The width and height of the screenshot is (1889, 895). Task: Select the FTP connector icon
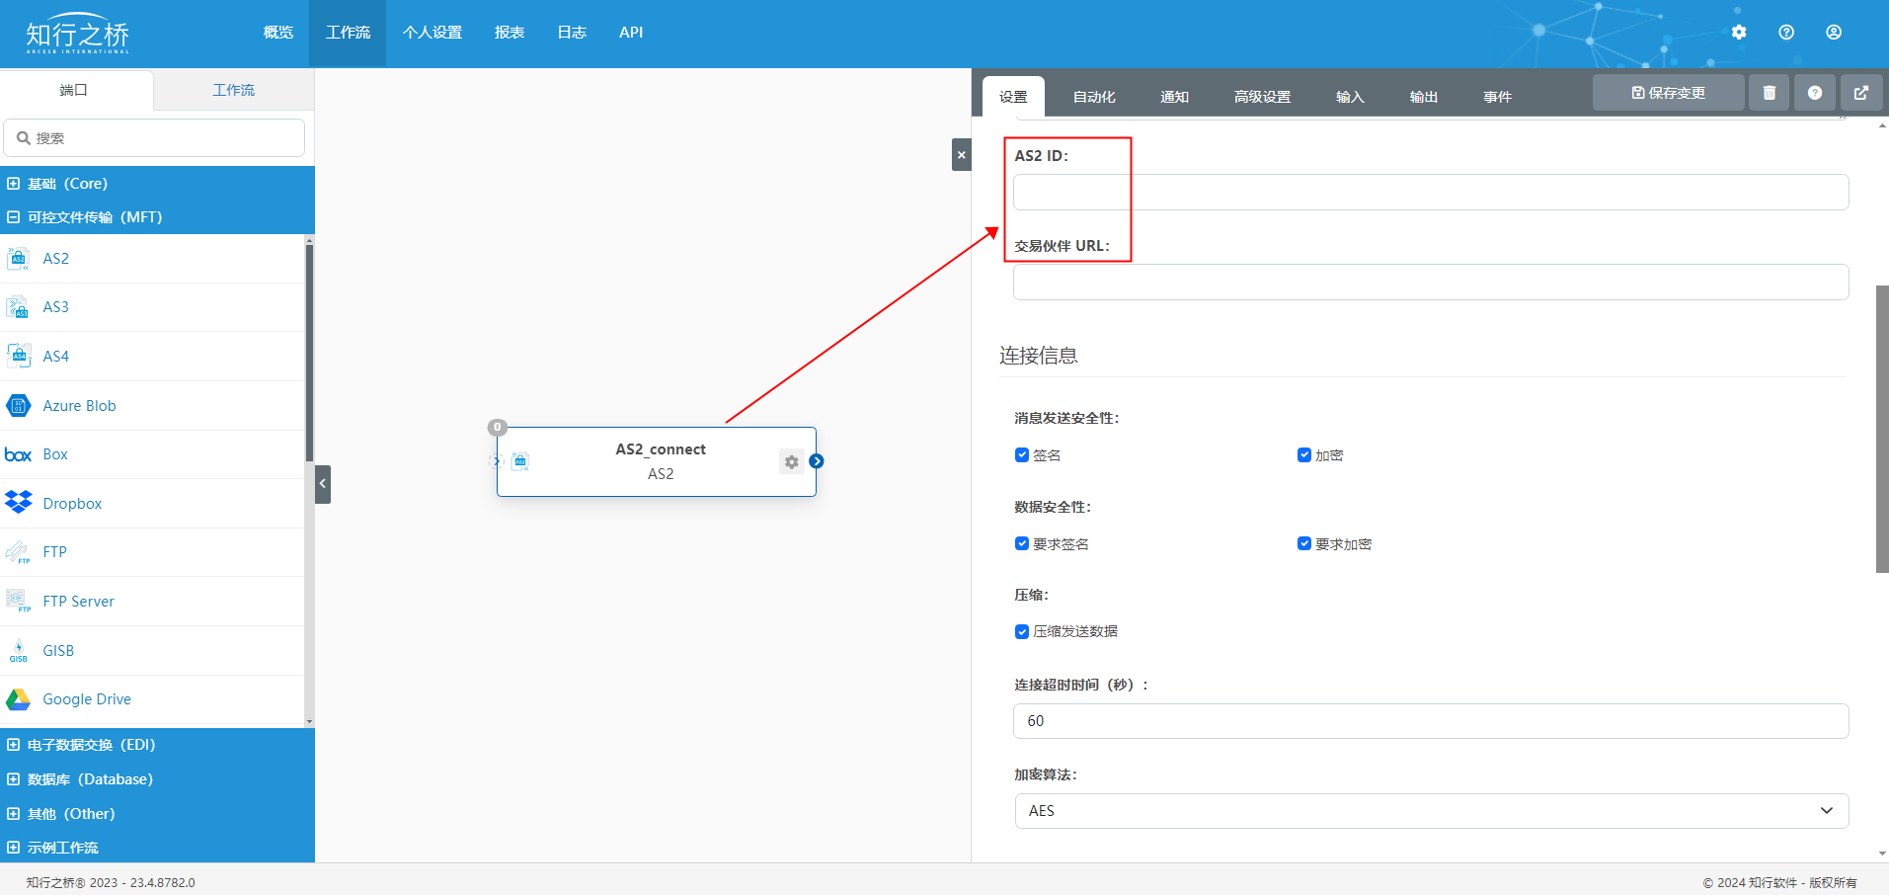tap(18, 552)
